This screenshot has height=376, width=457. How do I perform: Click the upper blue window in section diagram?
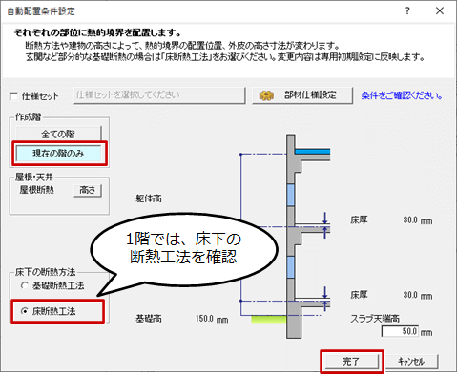coord(291,195)
